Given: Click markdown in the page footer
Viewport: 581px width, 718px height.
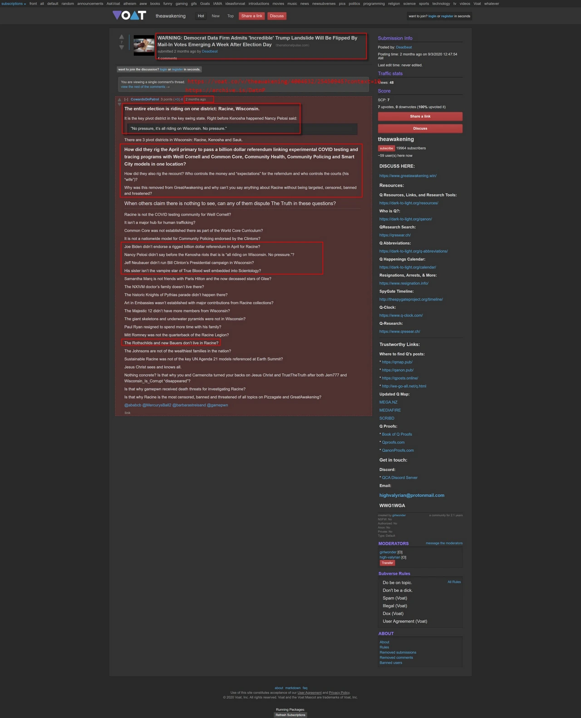Looking at the screenshot, I should tap(293, 688).
